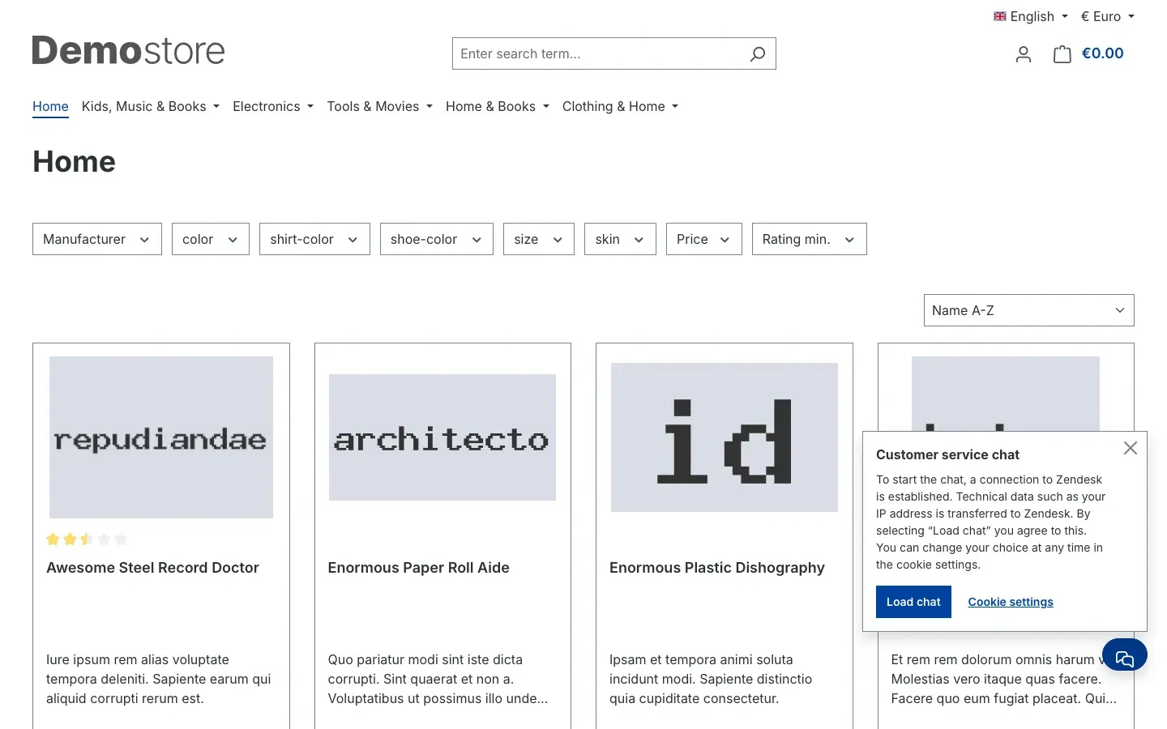Open Kids, Music & Books menu
The width and height of the screenshot is (1167, 729).
[x=151, y=107]
